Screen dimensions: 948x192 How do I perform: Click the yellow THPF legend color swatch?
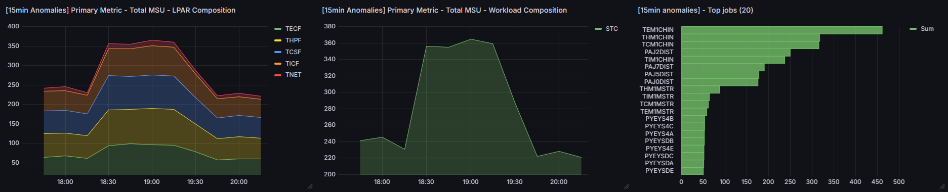[278, 40]
